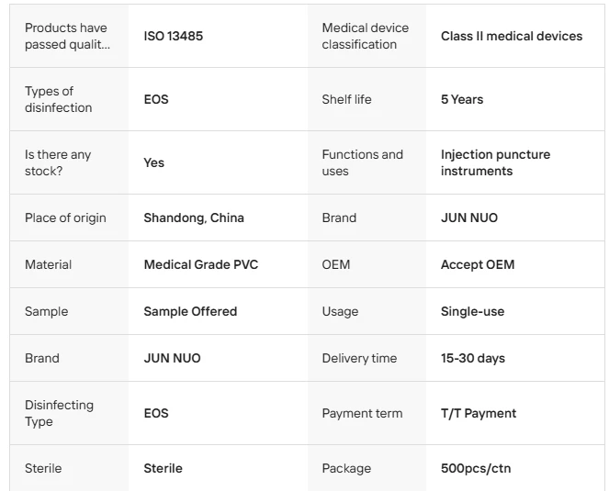Click the 'Payment term' label
609x491 pixels.
click(x=362, y=413)
